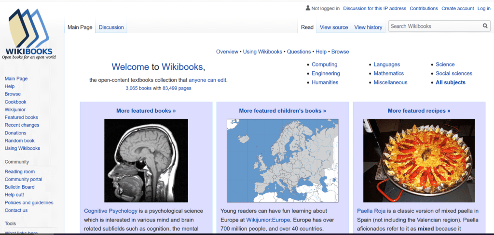Viewport: 494px width, 235px height.
Task: Open the Cognitive Psychology book link
Action: point(110,211)
